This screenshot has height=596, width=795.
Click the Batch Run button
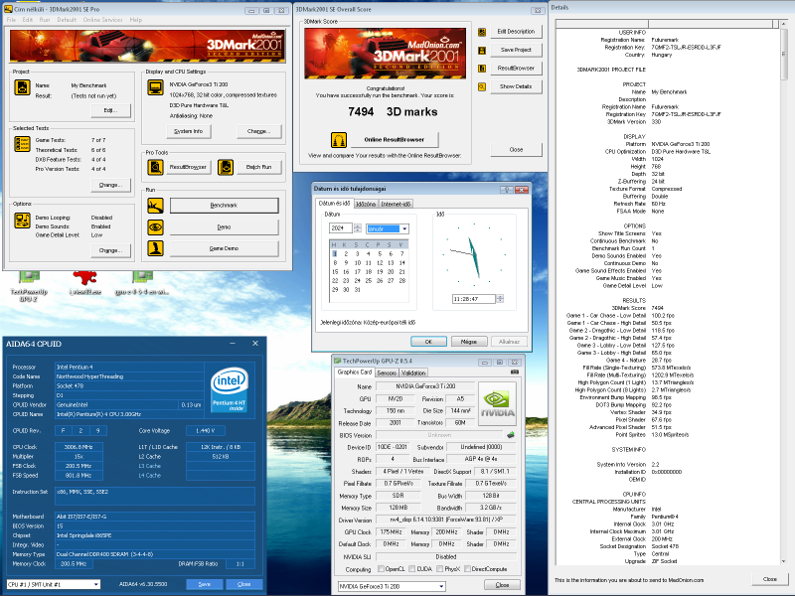pyautogui.click(x=258, y=167)
